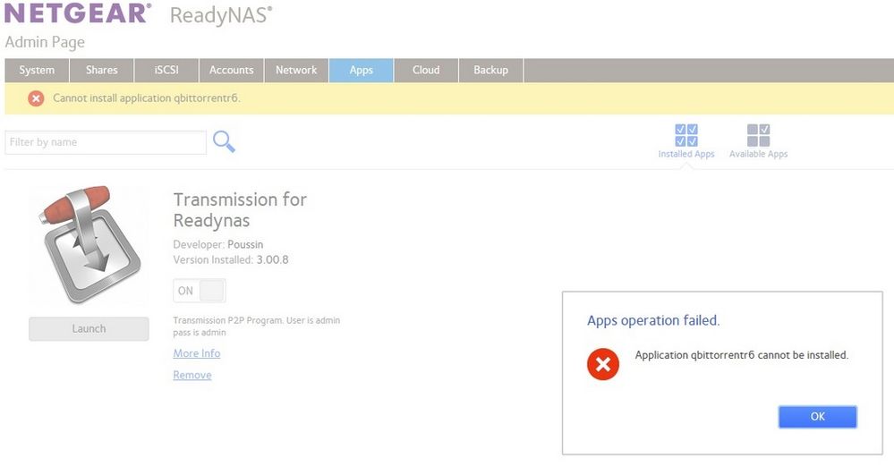This screenshot has height=466, width=894.
Task: Launch the Transmission app
Action: 89,329
